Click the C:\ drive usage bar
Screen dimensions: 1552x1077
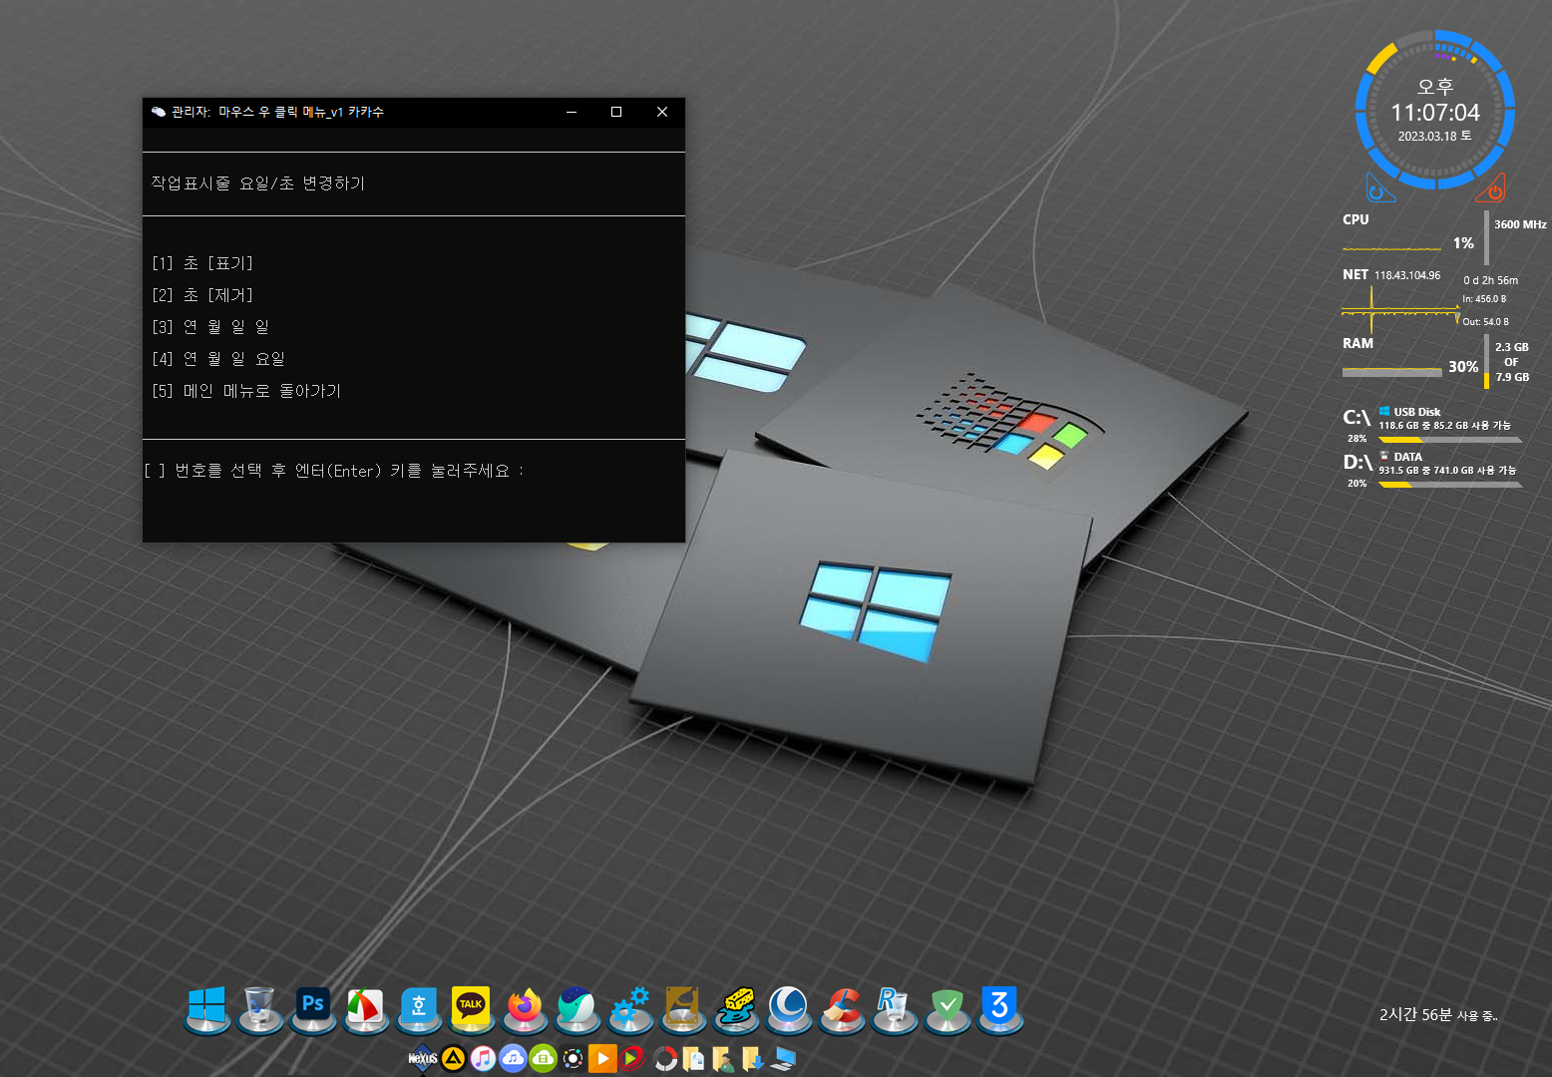point(1450,439)
